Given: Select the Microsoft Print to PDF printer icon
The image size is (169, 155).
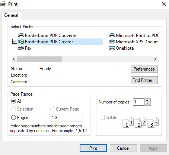Looking at the screenshot, I should coord(112,35).
